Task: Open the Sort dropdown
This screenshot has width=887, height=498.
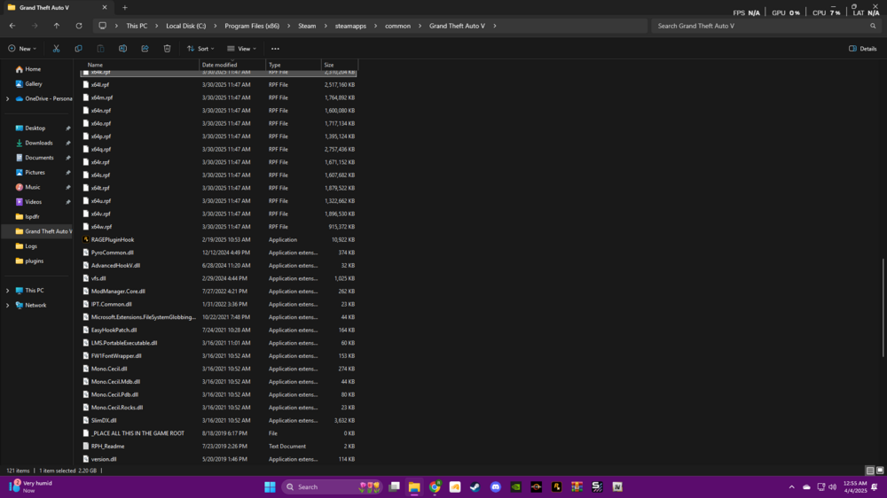Action: [x=200, y=49]
